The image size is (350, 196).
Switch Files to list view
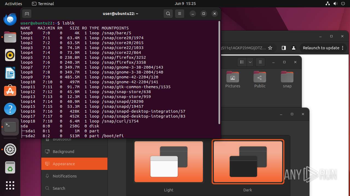coord(242,62)
